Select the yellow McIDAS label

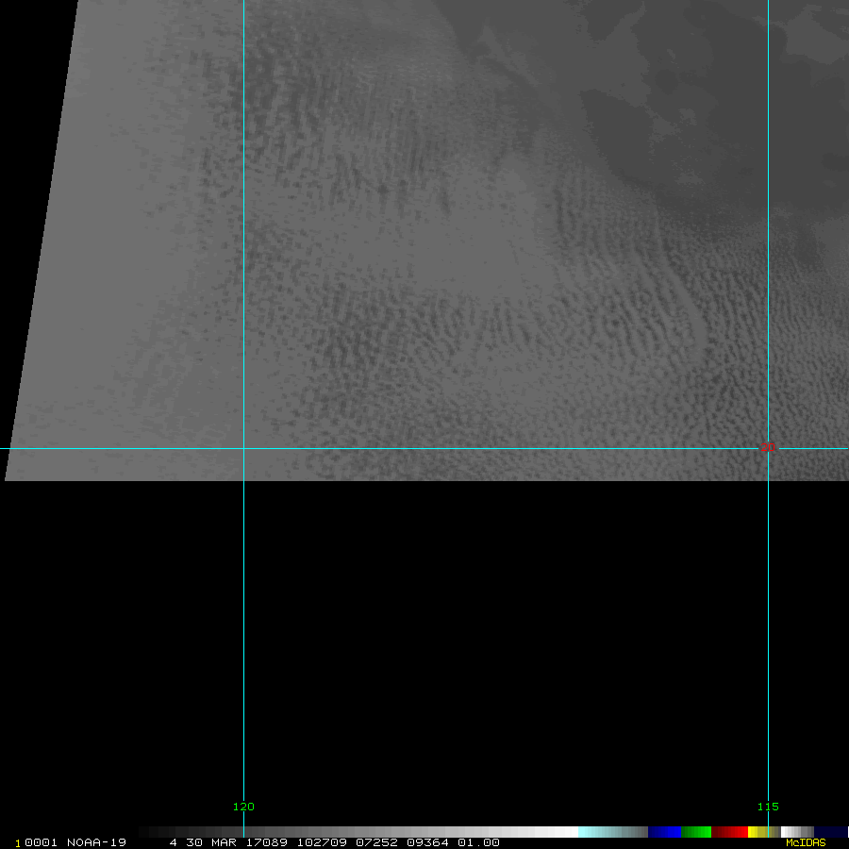tap(806, 842)
